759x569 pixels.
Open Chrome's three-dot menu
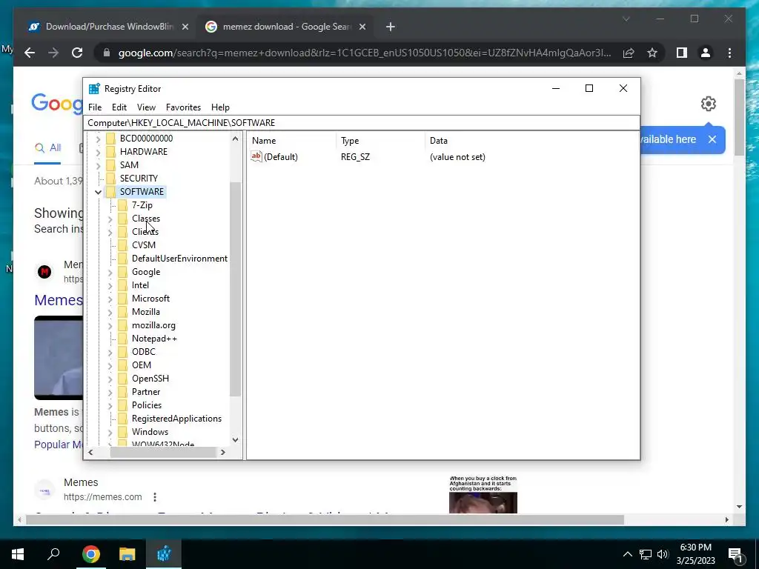[x=729, y=53]
